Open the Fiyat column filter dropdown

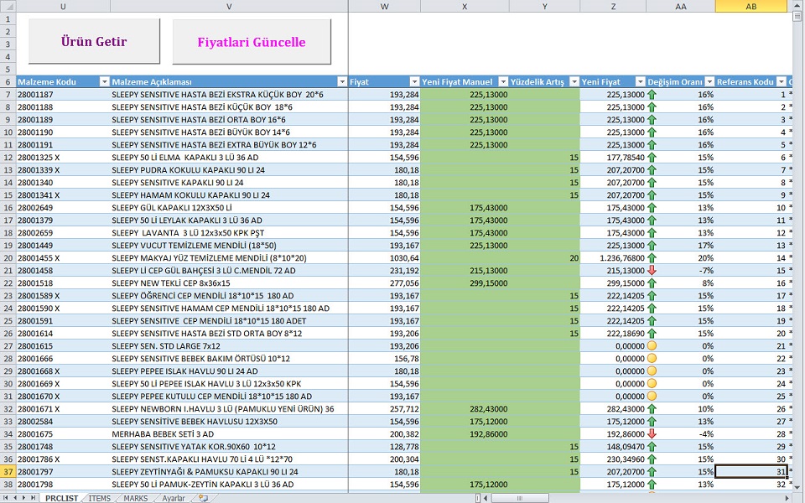(x=415, y=81)
